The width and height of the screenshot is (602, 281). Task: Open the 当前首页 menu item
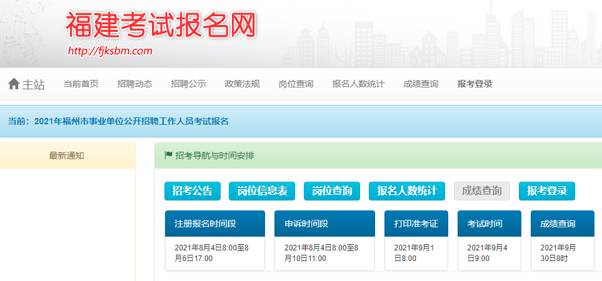coord(81,84)
